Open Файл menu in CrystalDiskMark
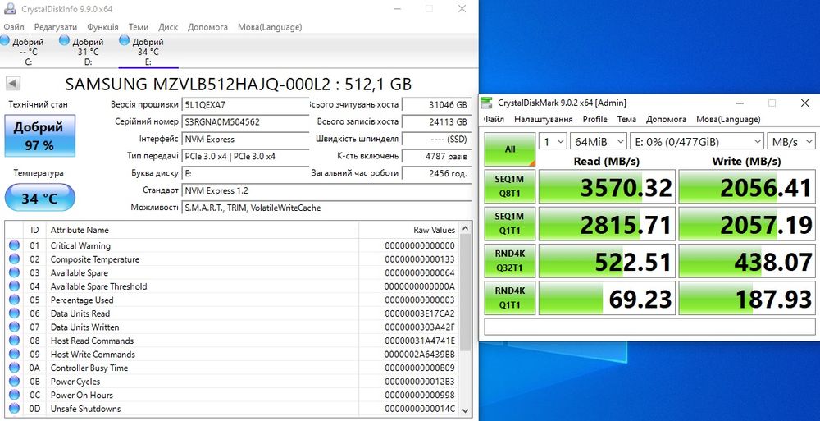The height and width of the screenshot is (421, 820). point(494,119)
